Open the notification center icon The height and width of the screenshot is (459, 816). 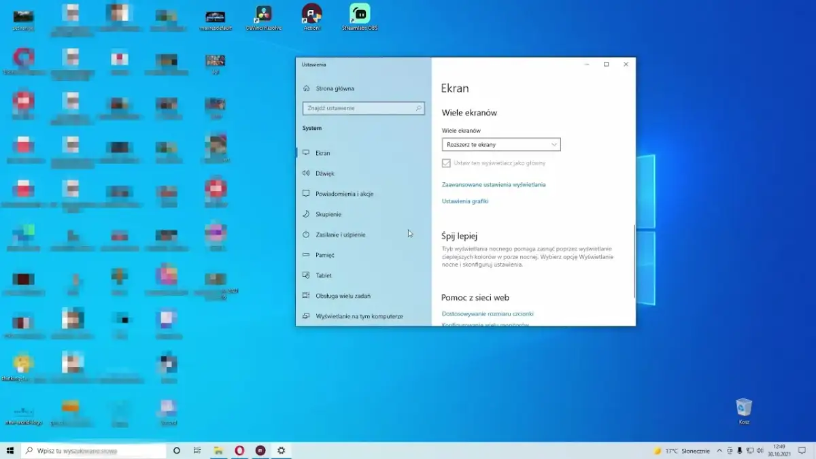(801, 450)
